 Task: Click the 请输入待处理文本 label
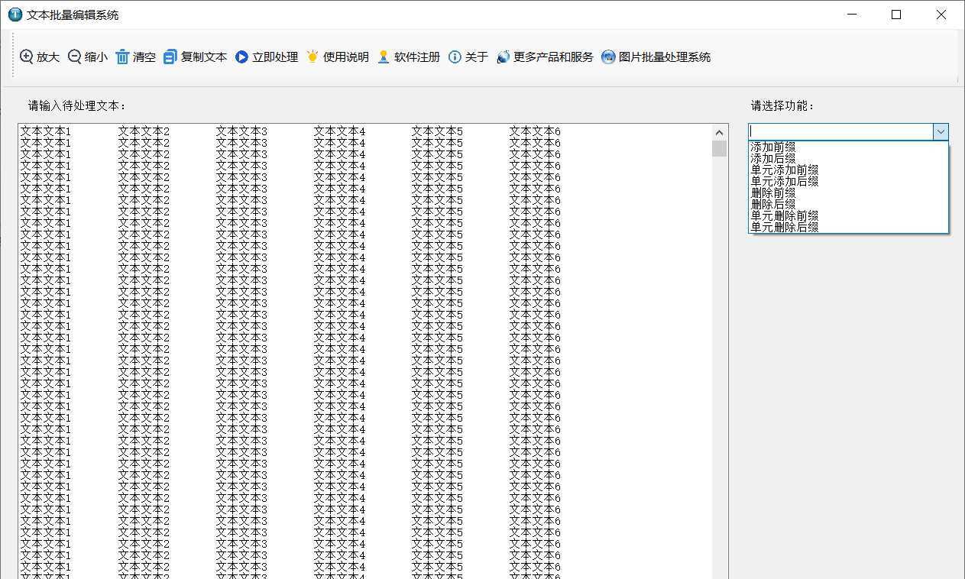[x=77, y=105]
